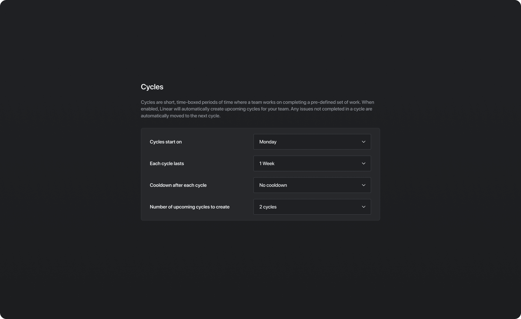Viewport: 521px width, 319px height.
Task: Click the "Cycles start on" label
Action: click(x=166, y=142)
